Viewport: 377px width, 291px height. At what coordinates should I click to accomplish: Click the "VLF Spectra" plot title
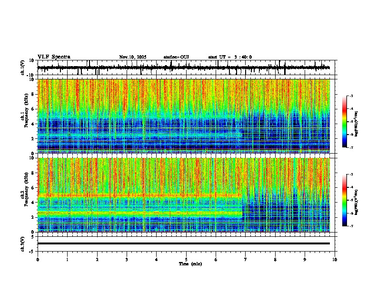[54, 57]
